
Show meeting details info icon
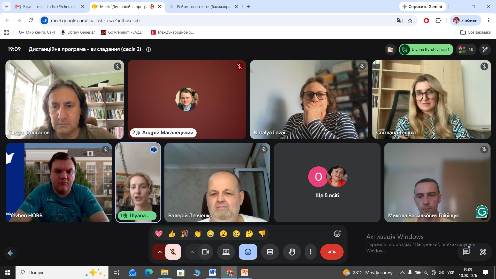click(149, 49)
